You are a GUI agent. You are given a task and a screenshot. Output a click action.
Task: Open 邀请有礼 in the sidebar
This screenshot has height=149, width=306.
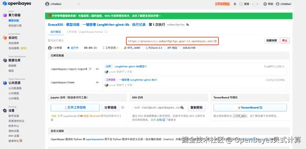click(x=15, y=141)
